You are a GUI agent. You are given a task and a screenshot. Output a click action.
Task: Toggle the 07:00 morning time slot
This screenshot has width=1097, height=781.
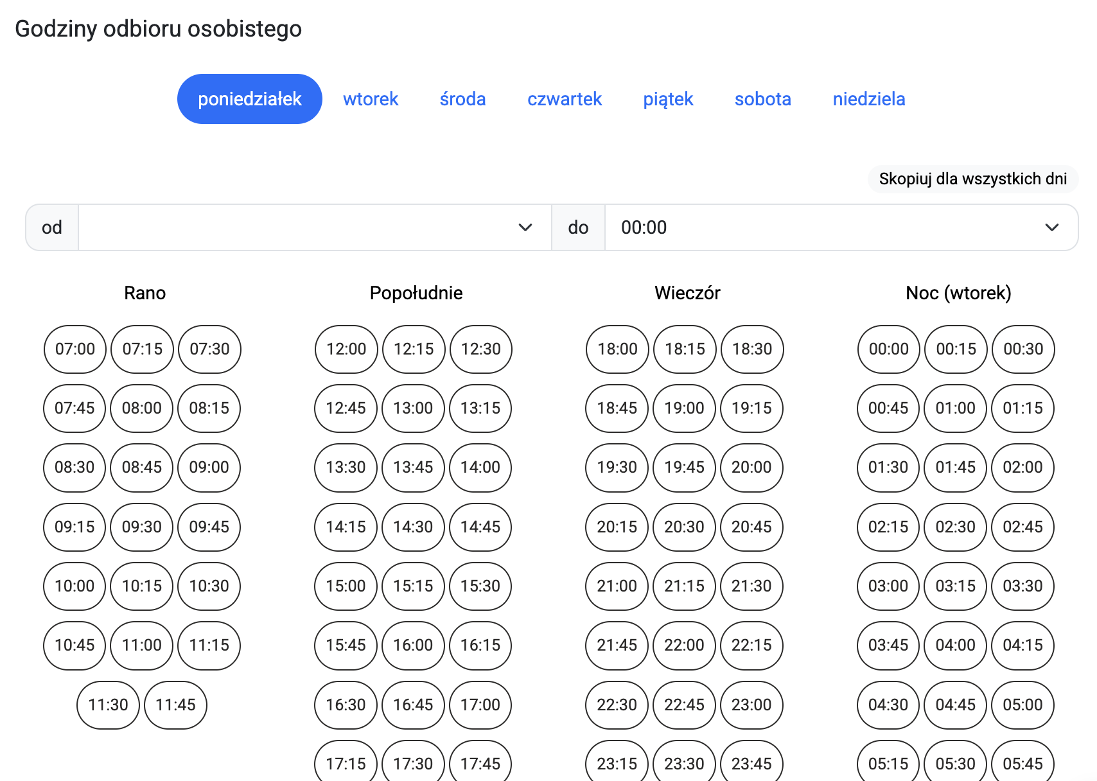[75, 349]
